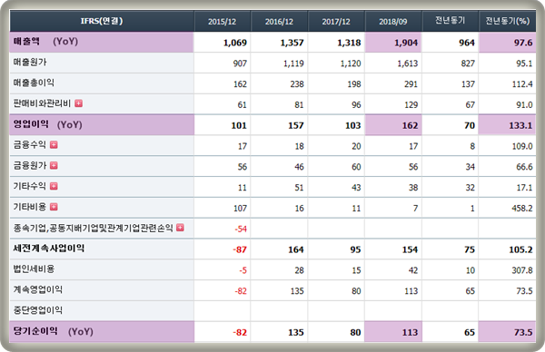Click the 2015/12 column header
545x352 pixels.
(x=223, y=22)
